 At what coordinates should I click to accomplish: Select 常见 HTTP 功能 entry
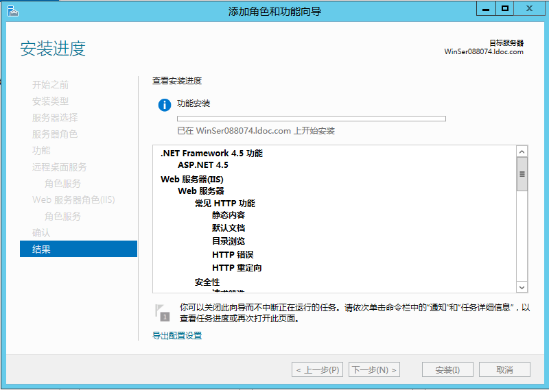pos(225,203)
